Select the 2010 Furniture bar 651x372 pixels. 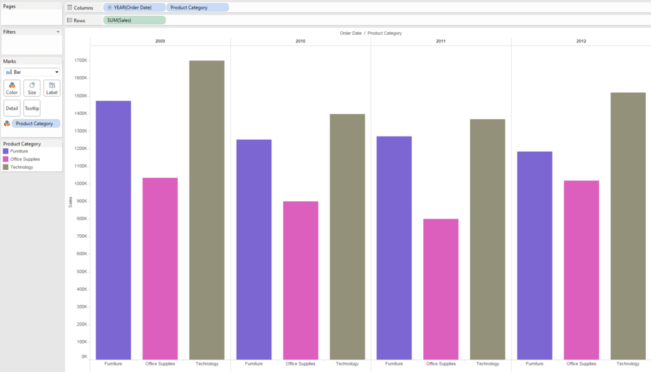pyautogui.click(x=254, y=249)
